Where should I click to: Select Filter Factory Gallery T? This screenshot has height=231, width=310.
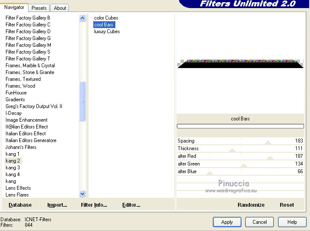(28, 59)
